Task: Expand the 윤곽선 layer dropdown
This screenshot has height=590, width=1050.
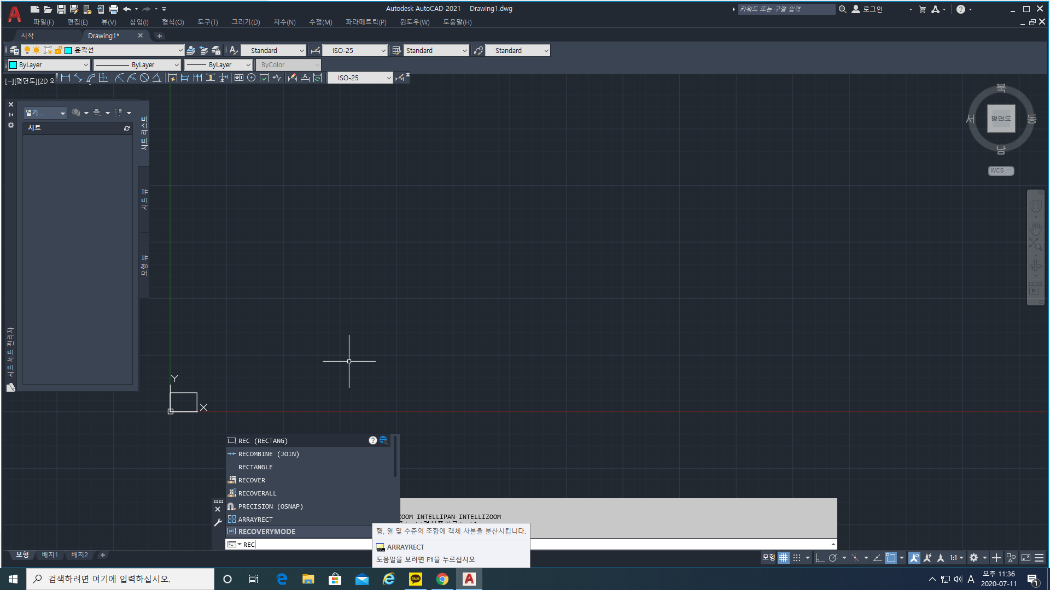Action: tap(180, 50)
